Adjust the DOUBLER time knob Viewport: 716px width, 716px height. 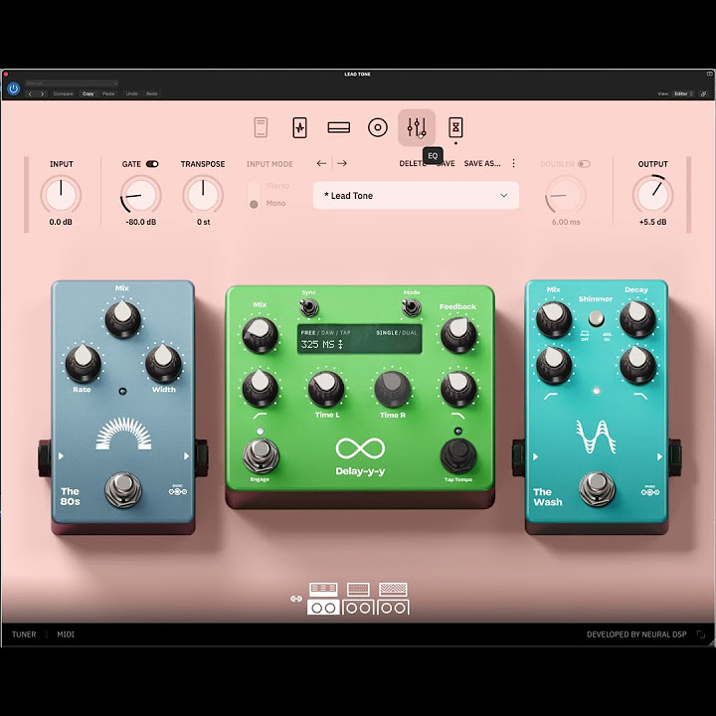[565, 195]
